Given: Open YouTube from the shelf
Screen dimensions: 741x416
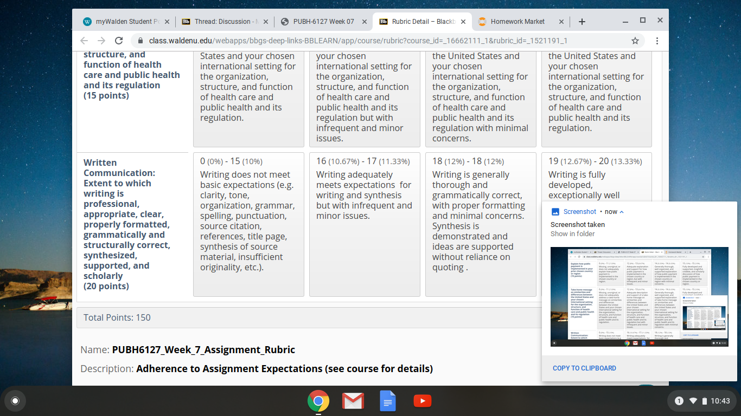Looking at the screenshot, I should [423, 401].
